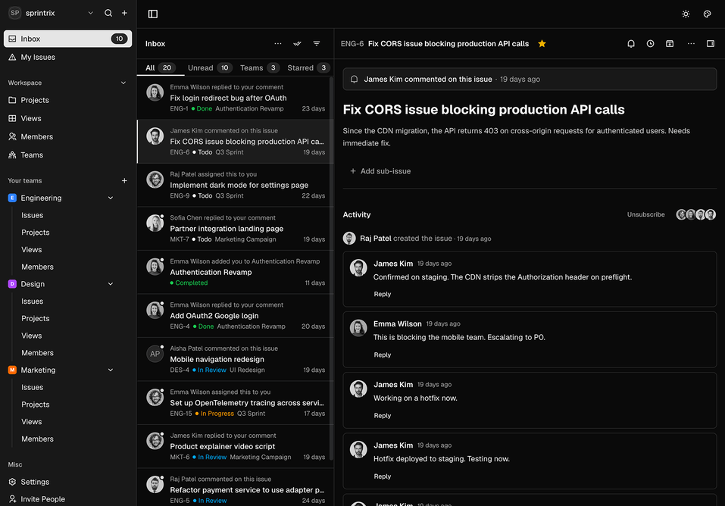Click Add sub-issue
Image resolution: width=725 pixels, height=506 pixels.
pyautogui.click(x=380, y=171)
